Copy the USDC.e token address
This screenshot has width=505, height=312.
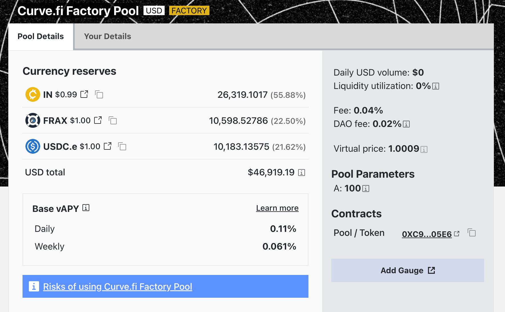coord(122,147)
